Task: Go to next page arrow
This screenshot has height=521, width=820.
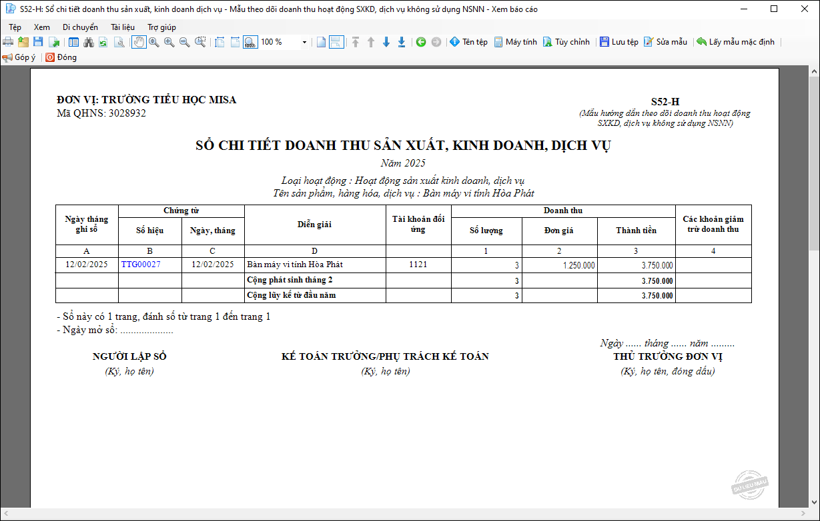Action: 386,42
